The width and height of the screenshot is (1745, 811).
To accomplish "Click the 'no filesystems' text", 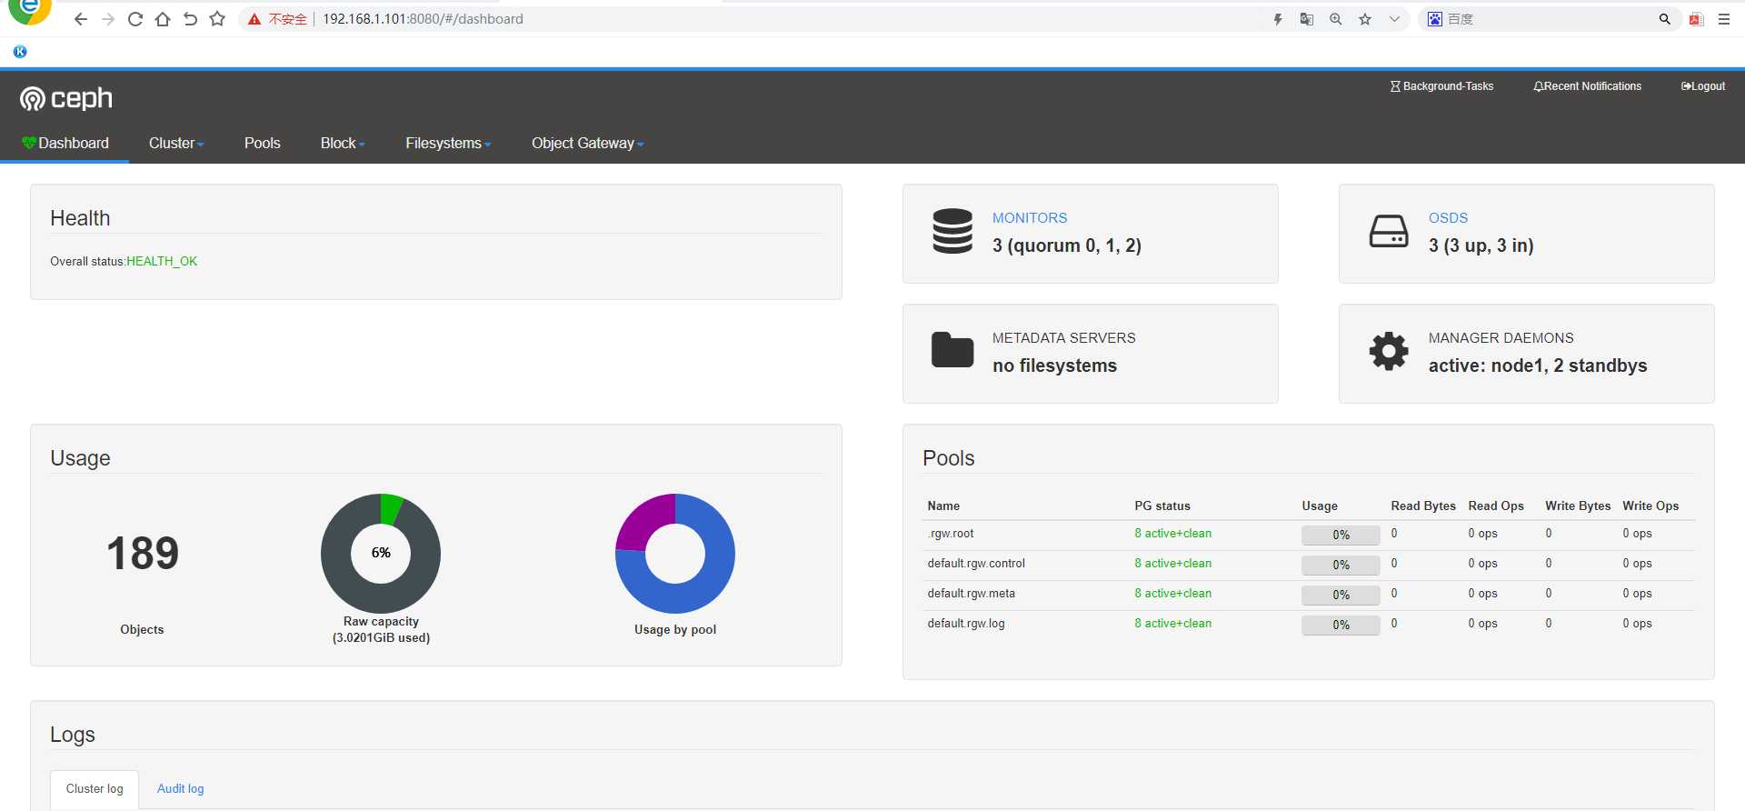I will pos(1054,365).
